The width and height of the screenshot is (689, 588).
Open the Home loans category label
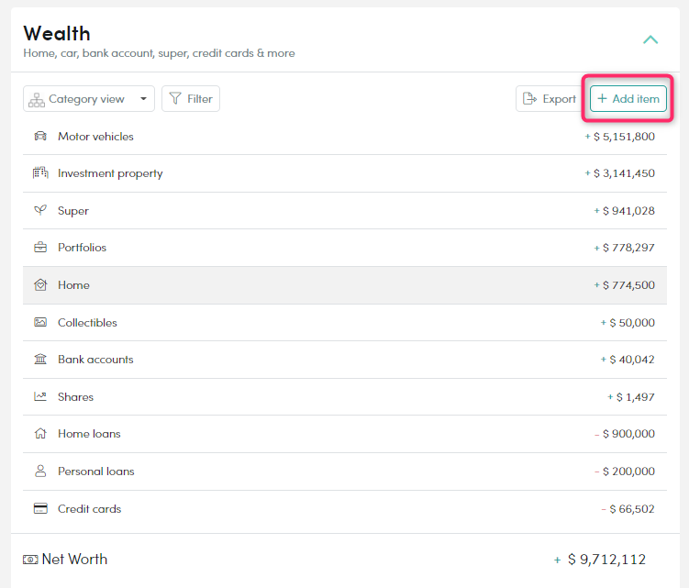click(89, 434)
